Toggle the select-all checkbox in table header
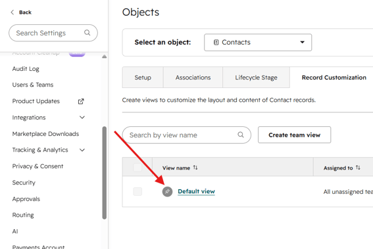Screen dimensions: 373x249 point(137,168)
